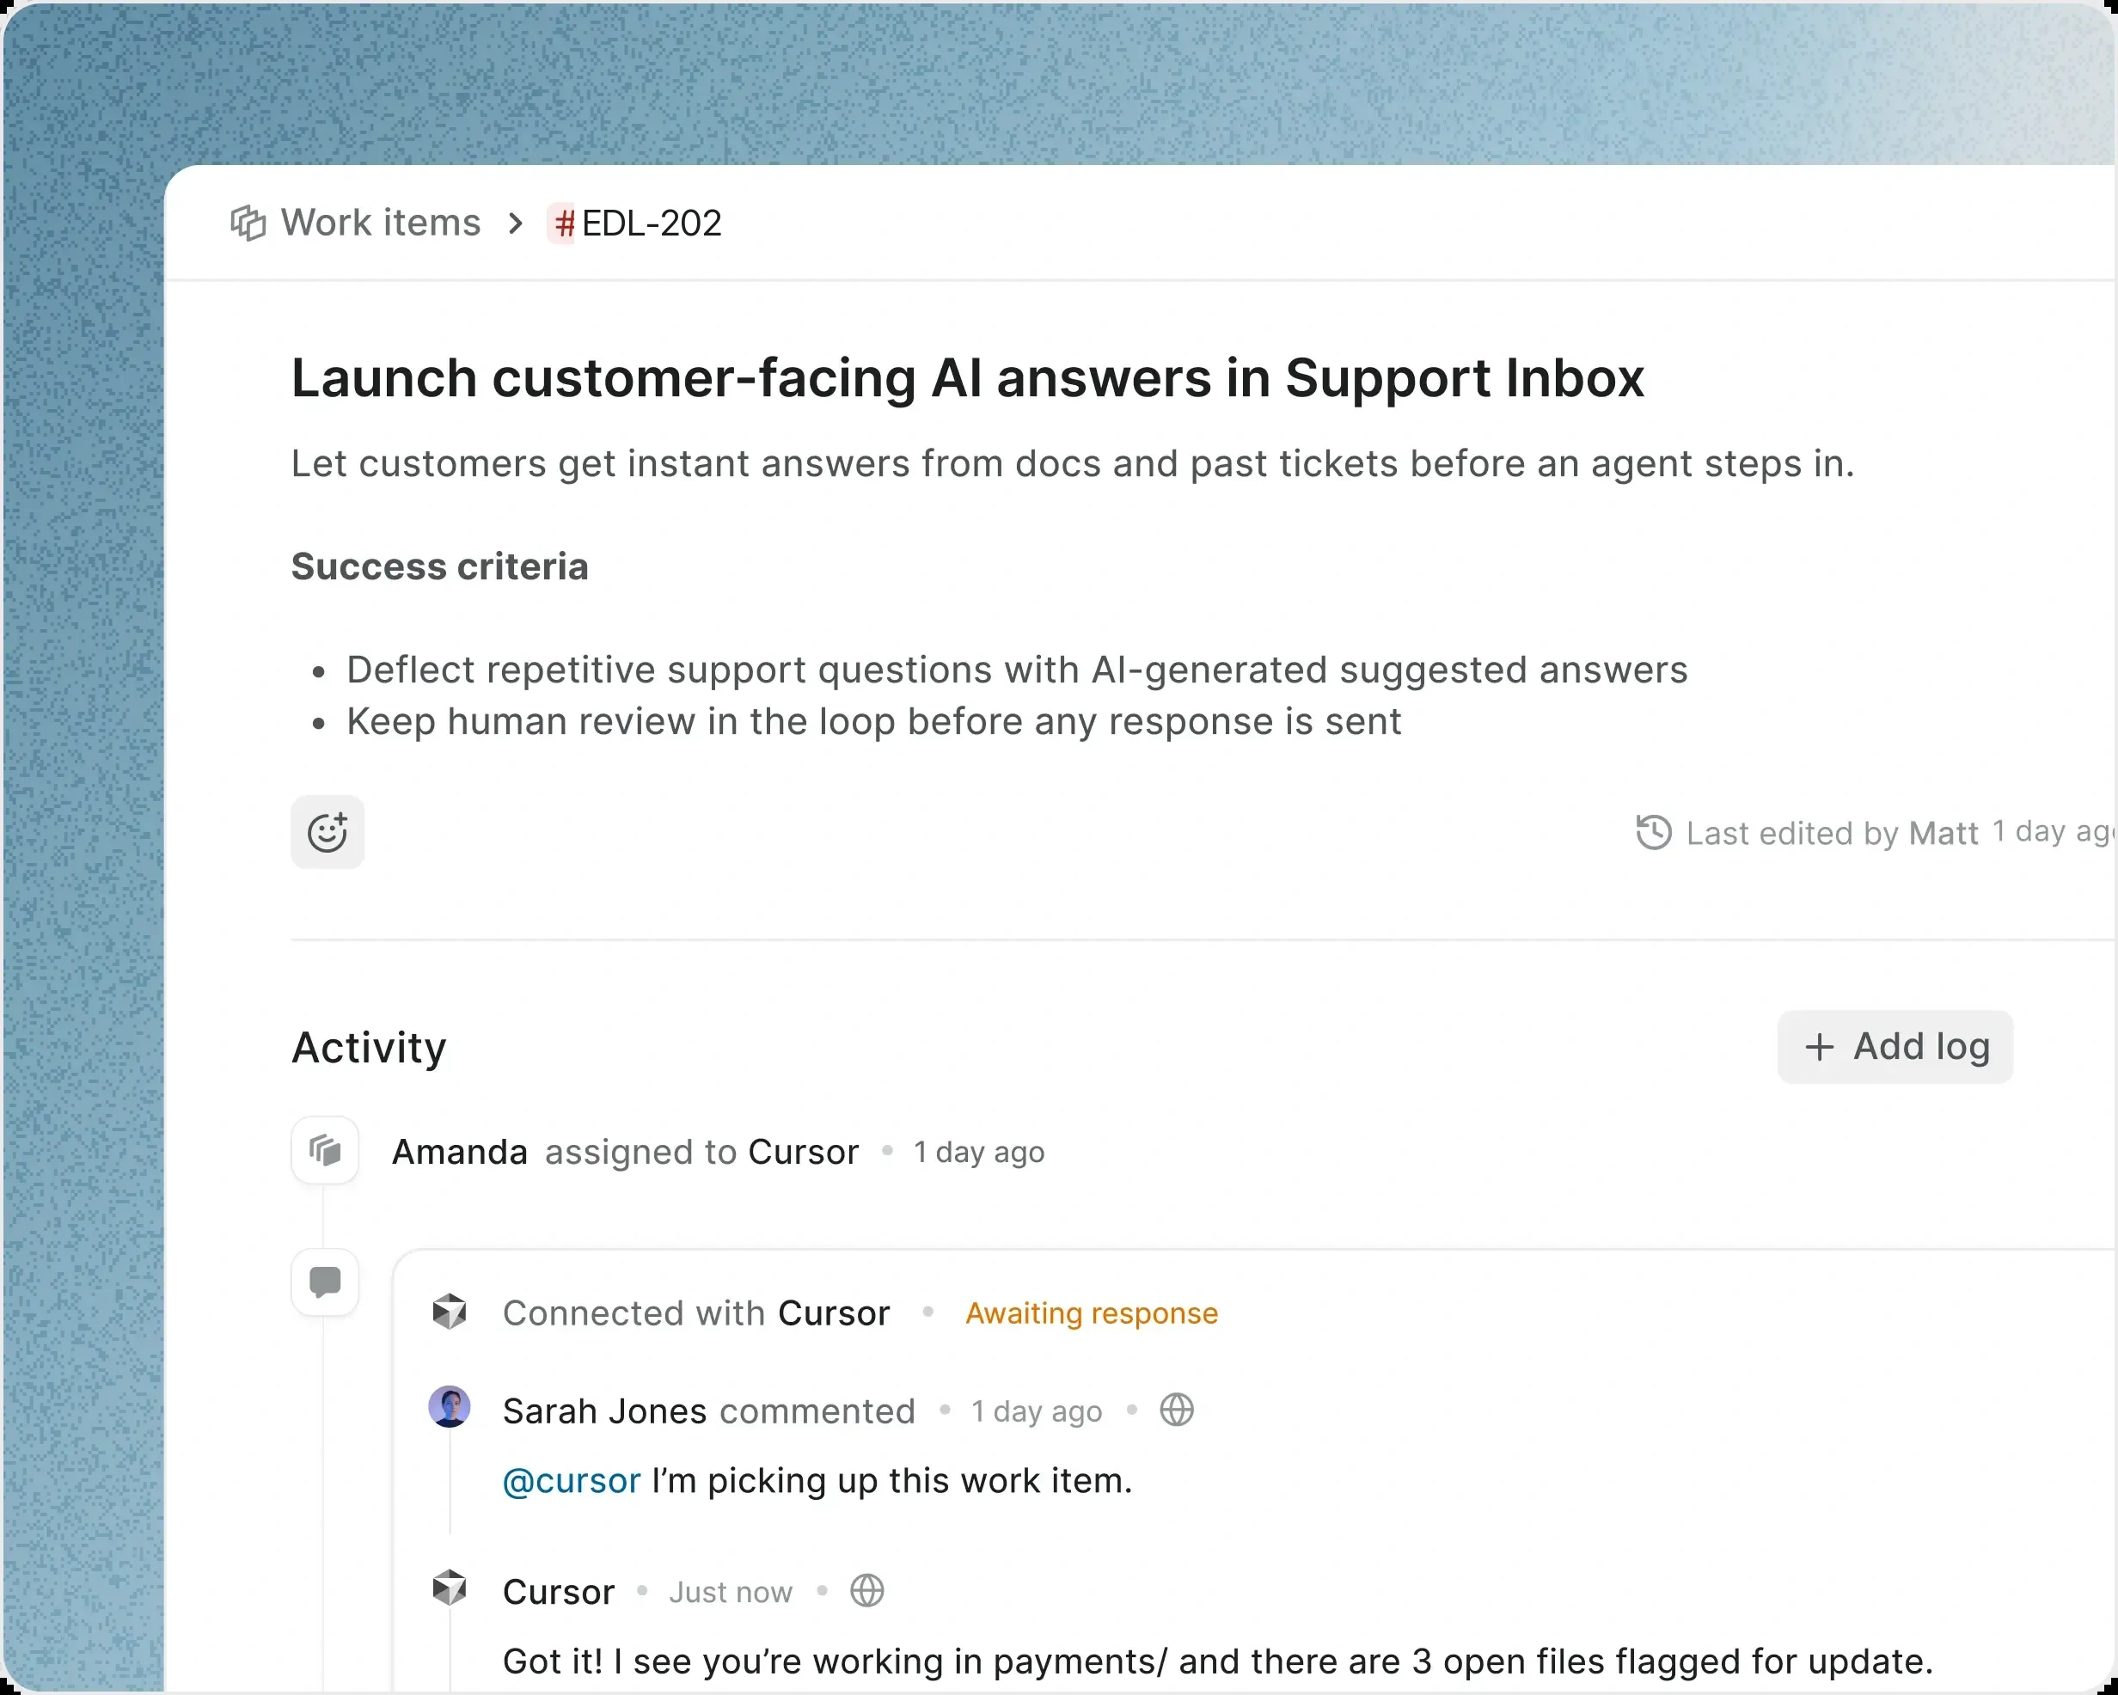2118x1695 pixels.
Task: Click Last edited by Matt text
Action: [x=1832, y=833]
